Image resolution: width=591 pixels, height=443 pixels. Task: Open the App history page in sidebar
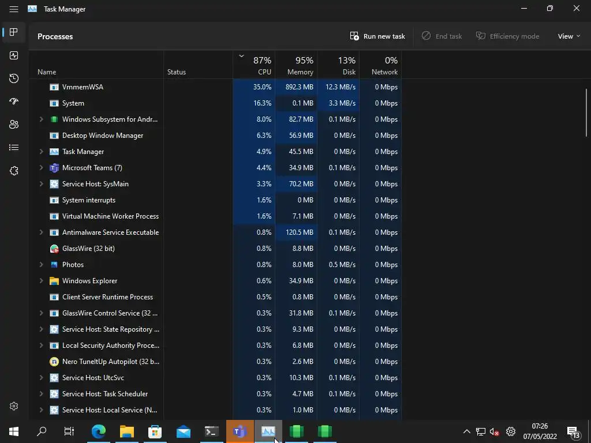point(14,78)
